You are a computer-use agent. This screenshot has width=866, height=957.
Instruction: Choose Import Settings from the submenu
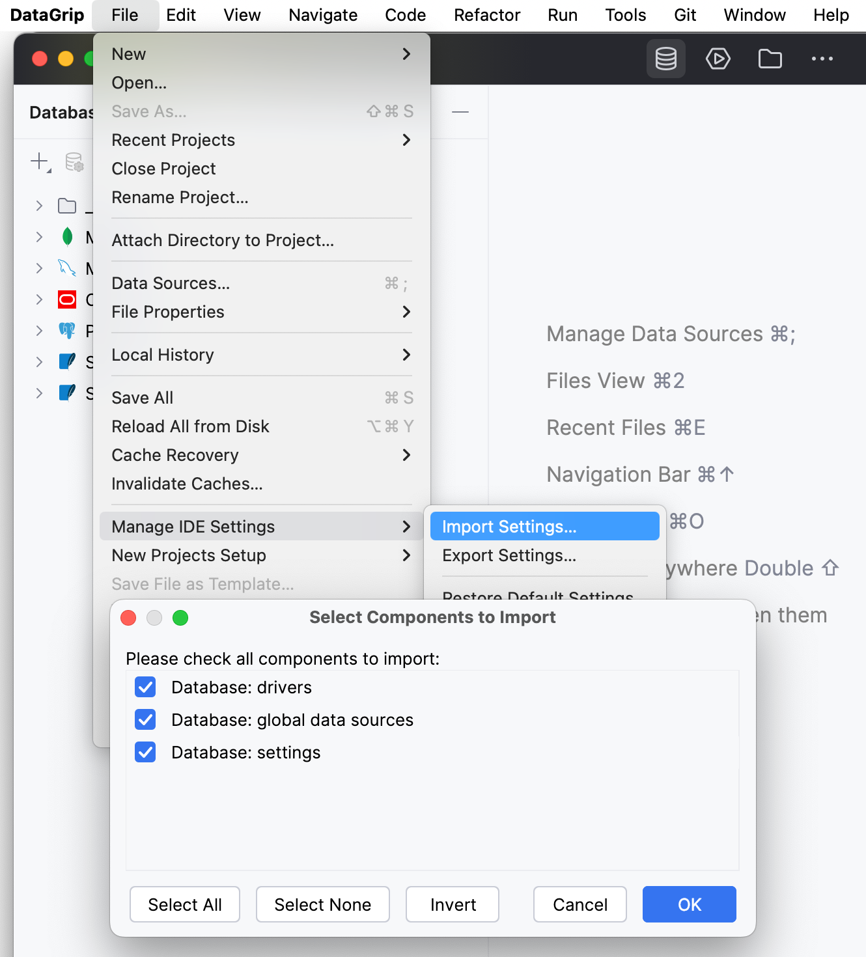(509, 526)
